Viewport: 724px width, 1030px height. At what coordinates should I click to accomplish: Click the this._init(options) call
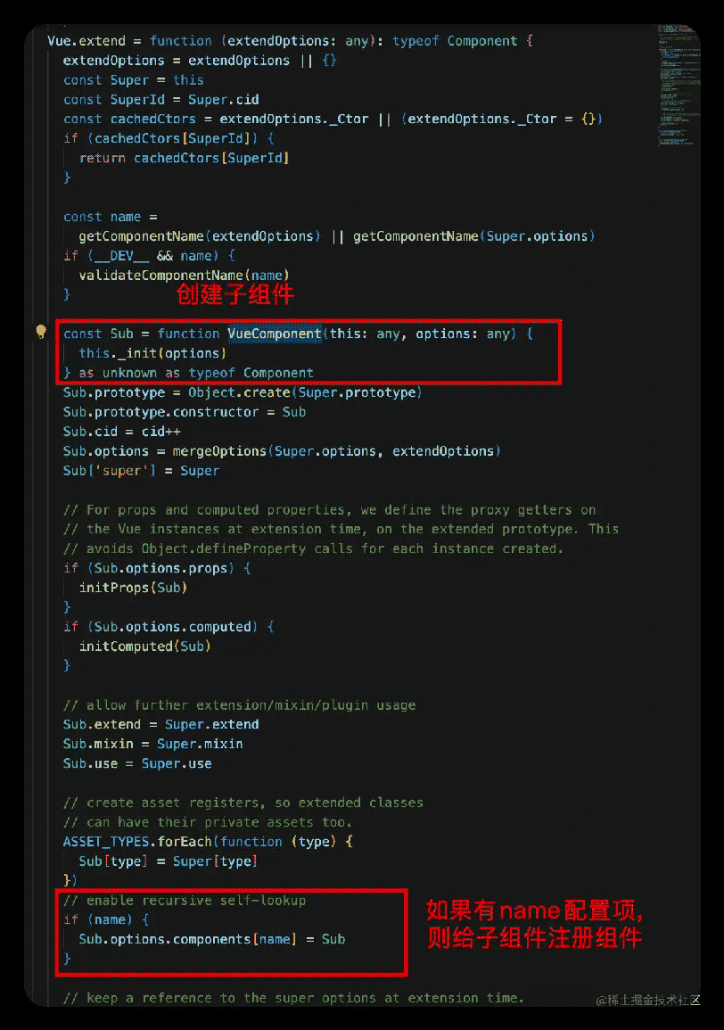(x=152, y=353)
